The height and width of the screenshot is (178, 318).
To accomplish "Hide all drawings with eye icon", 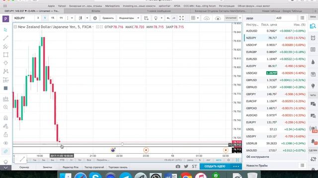I will (5, 143).
